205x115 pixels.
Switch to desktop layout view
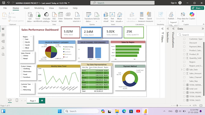click(10, 100)
